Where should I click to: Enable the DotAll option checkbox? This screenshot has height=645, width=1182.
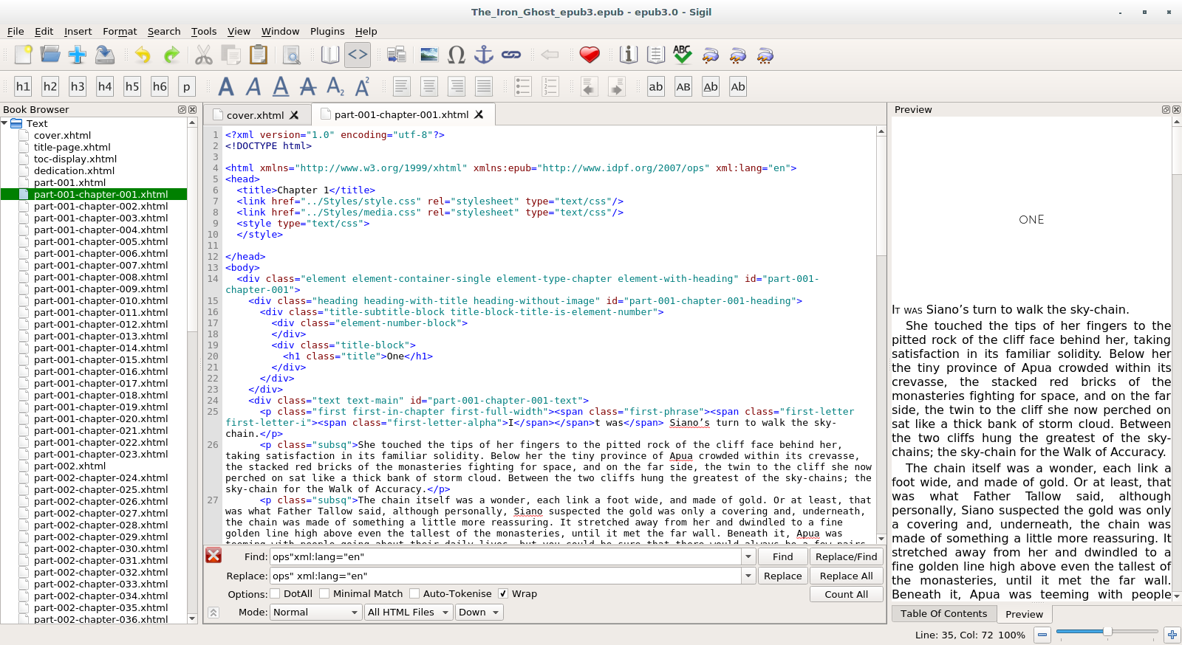click(x=276, y=594)
